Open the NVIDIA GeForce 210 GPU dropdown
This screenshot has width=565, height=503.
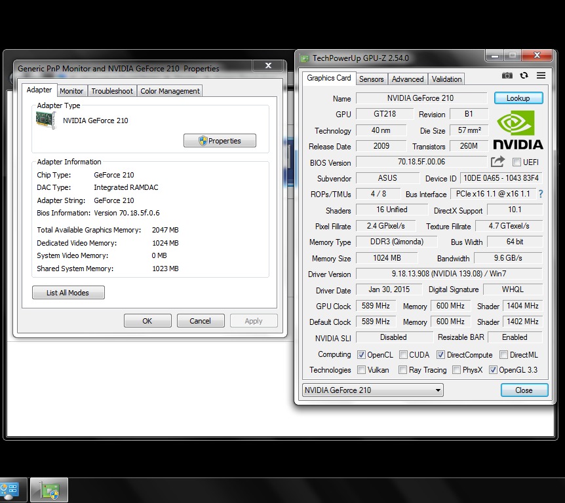372,390
